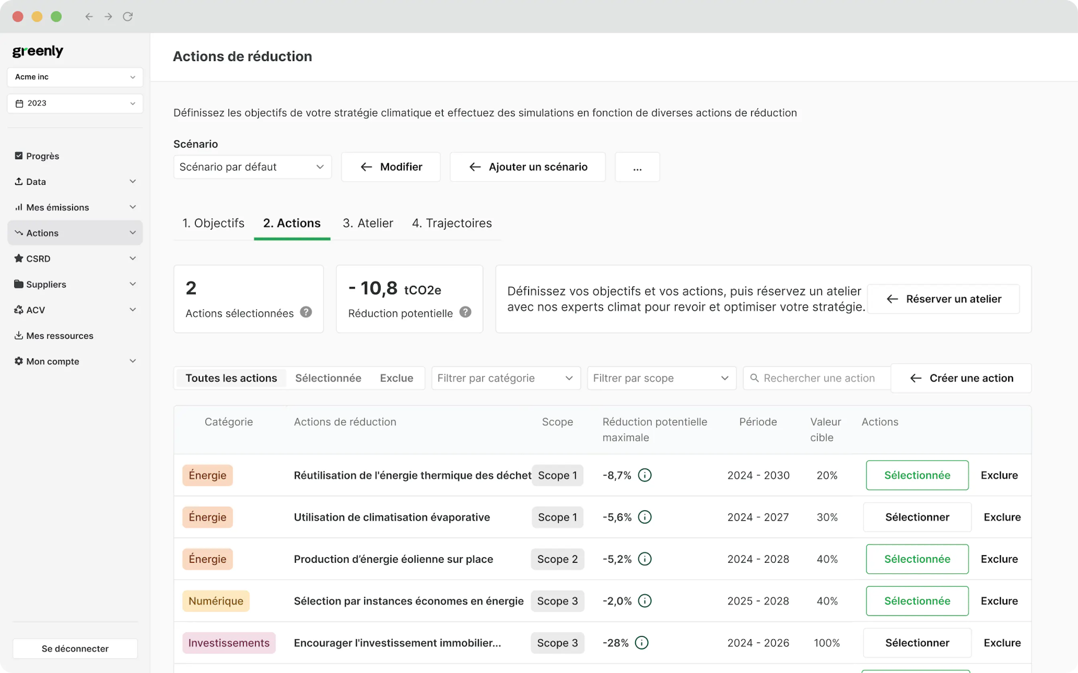The width and height of the screenshot is (1078, 673).
Task: Open Filtrer par catégorie dropdown
Action: pyautogui.click(x=506, y=378)
